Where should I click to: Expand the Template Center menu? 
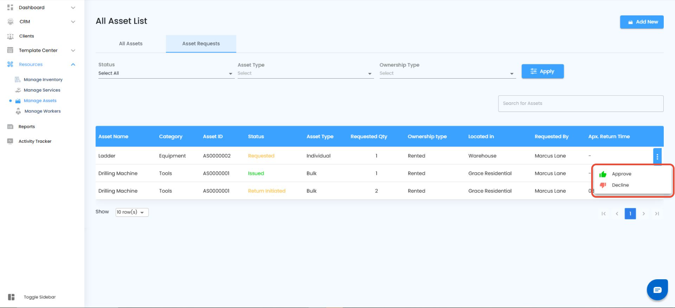tap(73, 50)
